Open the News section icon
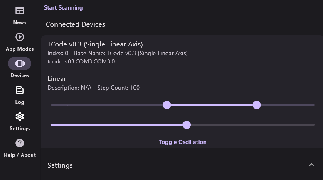Screen dimensions: 323x180 pyautogui.click(x=20, y=10)
